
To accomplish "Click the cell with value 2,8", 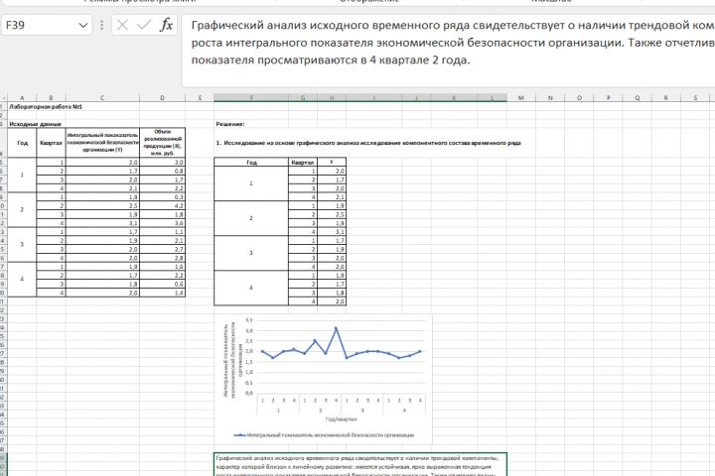I will (162, 258).
